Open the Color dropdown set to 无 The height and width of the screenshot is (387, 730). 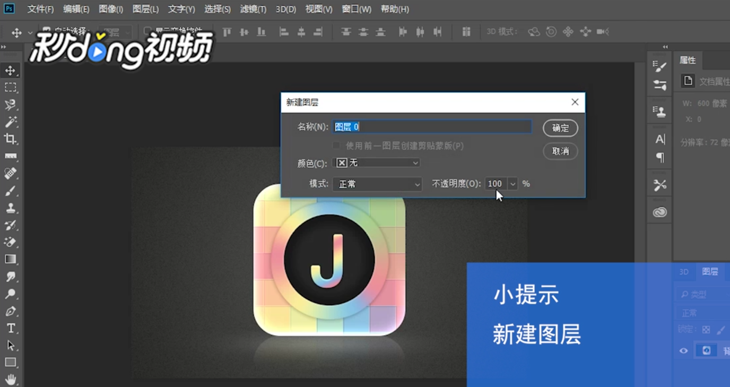(377, 162)
